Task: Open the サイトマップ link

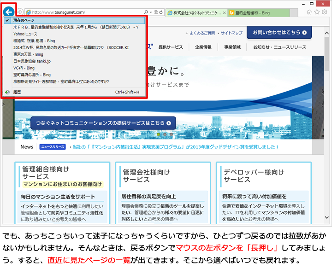Action: point(231,33)
